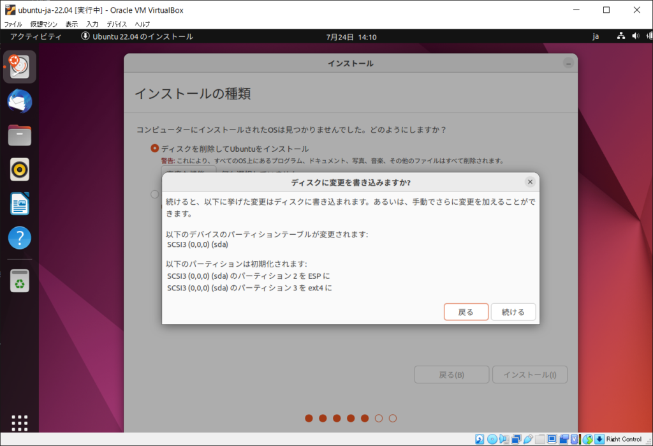This screenshot has width=653, height=446.
Task: Open the ヘルプ menu
Action: coord(142,24)
